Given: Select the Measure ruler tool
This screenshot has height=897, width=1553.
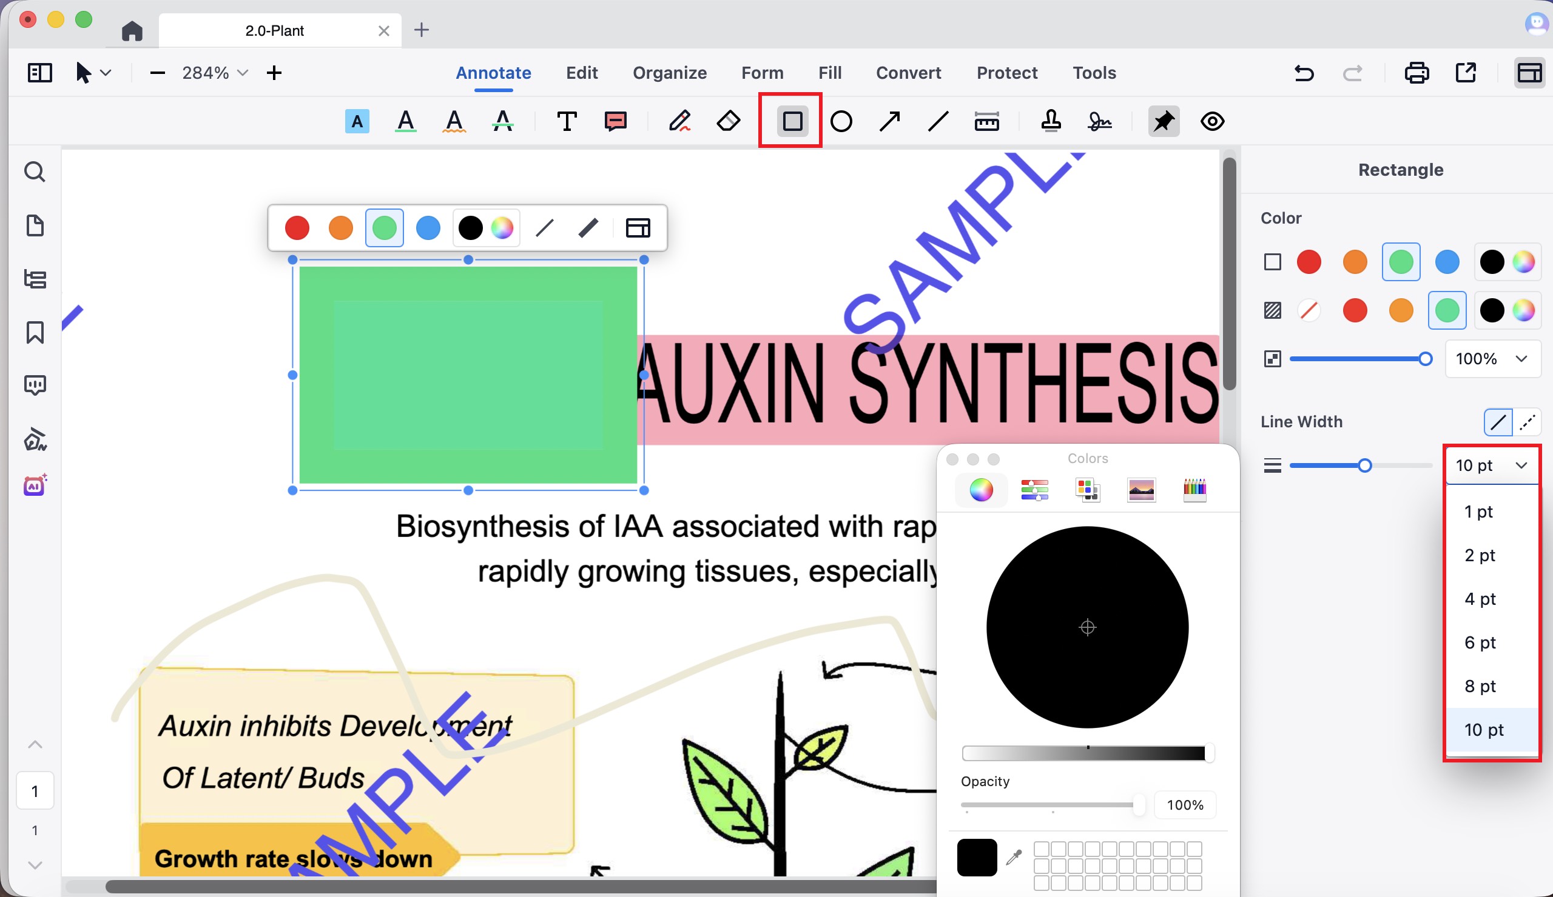Looking at the screenshot, I should click(x=986, y=121).
